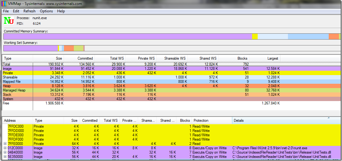Expand the 012C0000 Image row
The height and width of the screenshot is (161, 342).
point(5,148)
